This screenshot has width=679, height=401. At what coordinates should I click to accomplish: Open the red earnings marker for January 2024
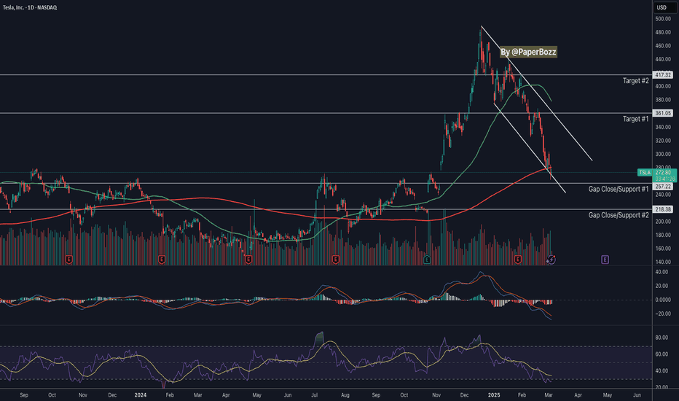[x=162, y=260]
